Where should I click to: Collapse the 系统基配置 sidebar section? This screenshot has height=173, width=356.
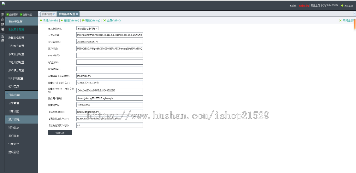coord(21,22)
